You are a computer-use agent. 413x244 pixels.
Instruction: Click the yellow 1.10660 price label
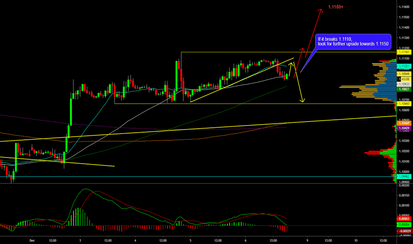[404, 104]
